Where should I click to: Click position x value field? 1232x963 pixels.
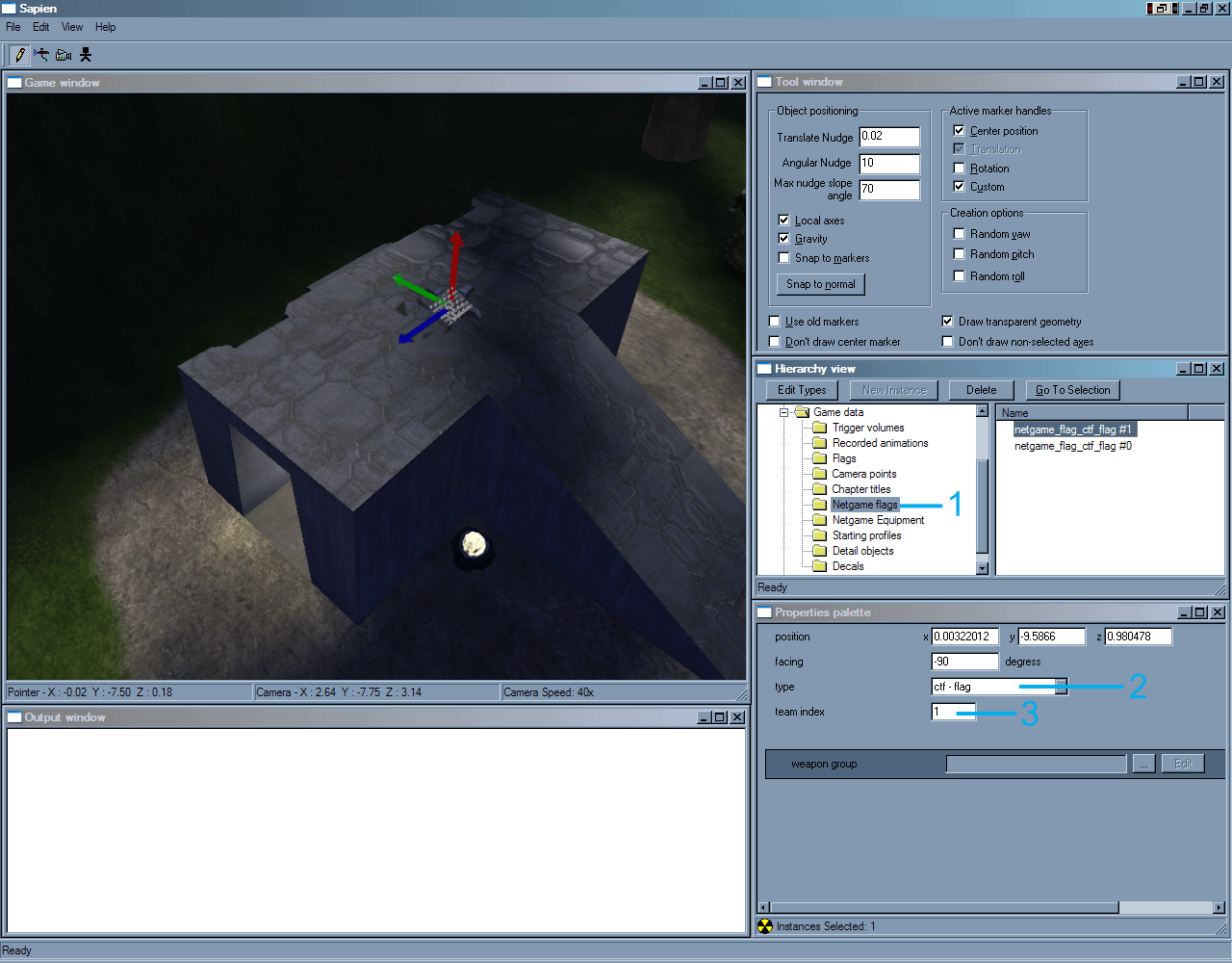point(965,637)
